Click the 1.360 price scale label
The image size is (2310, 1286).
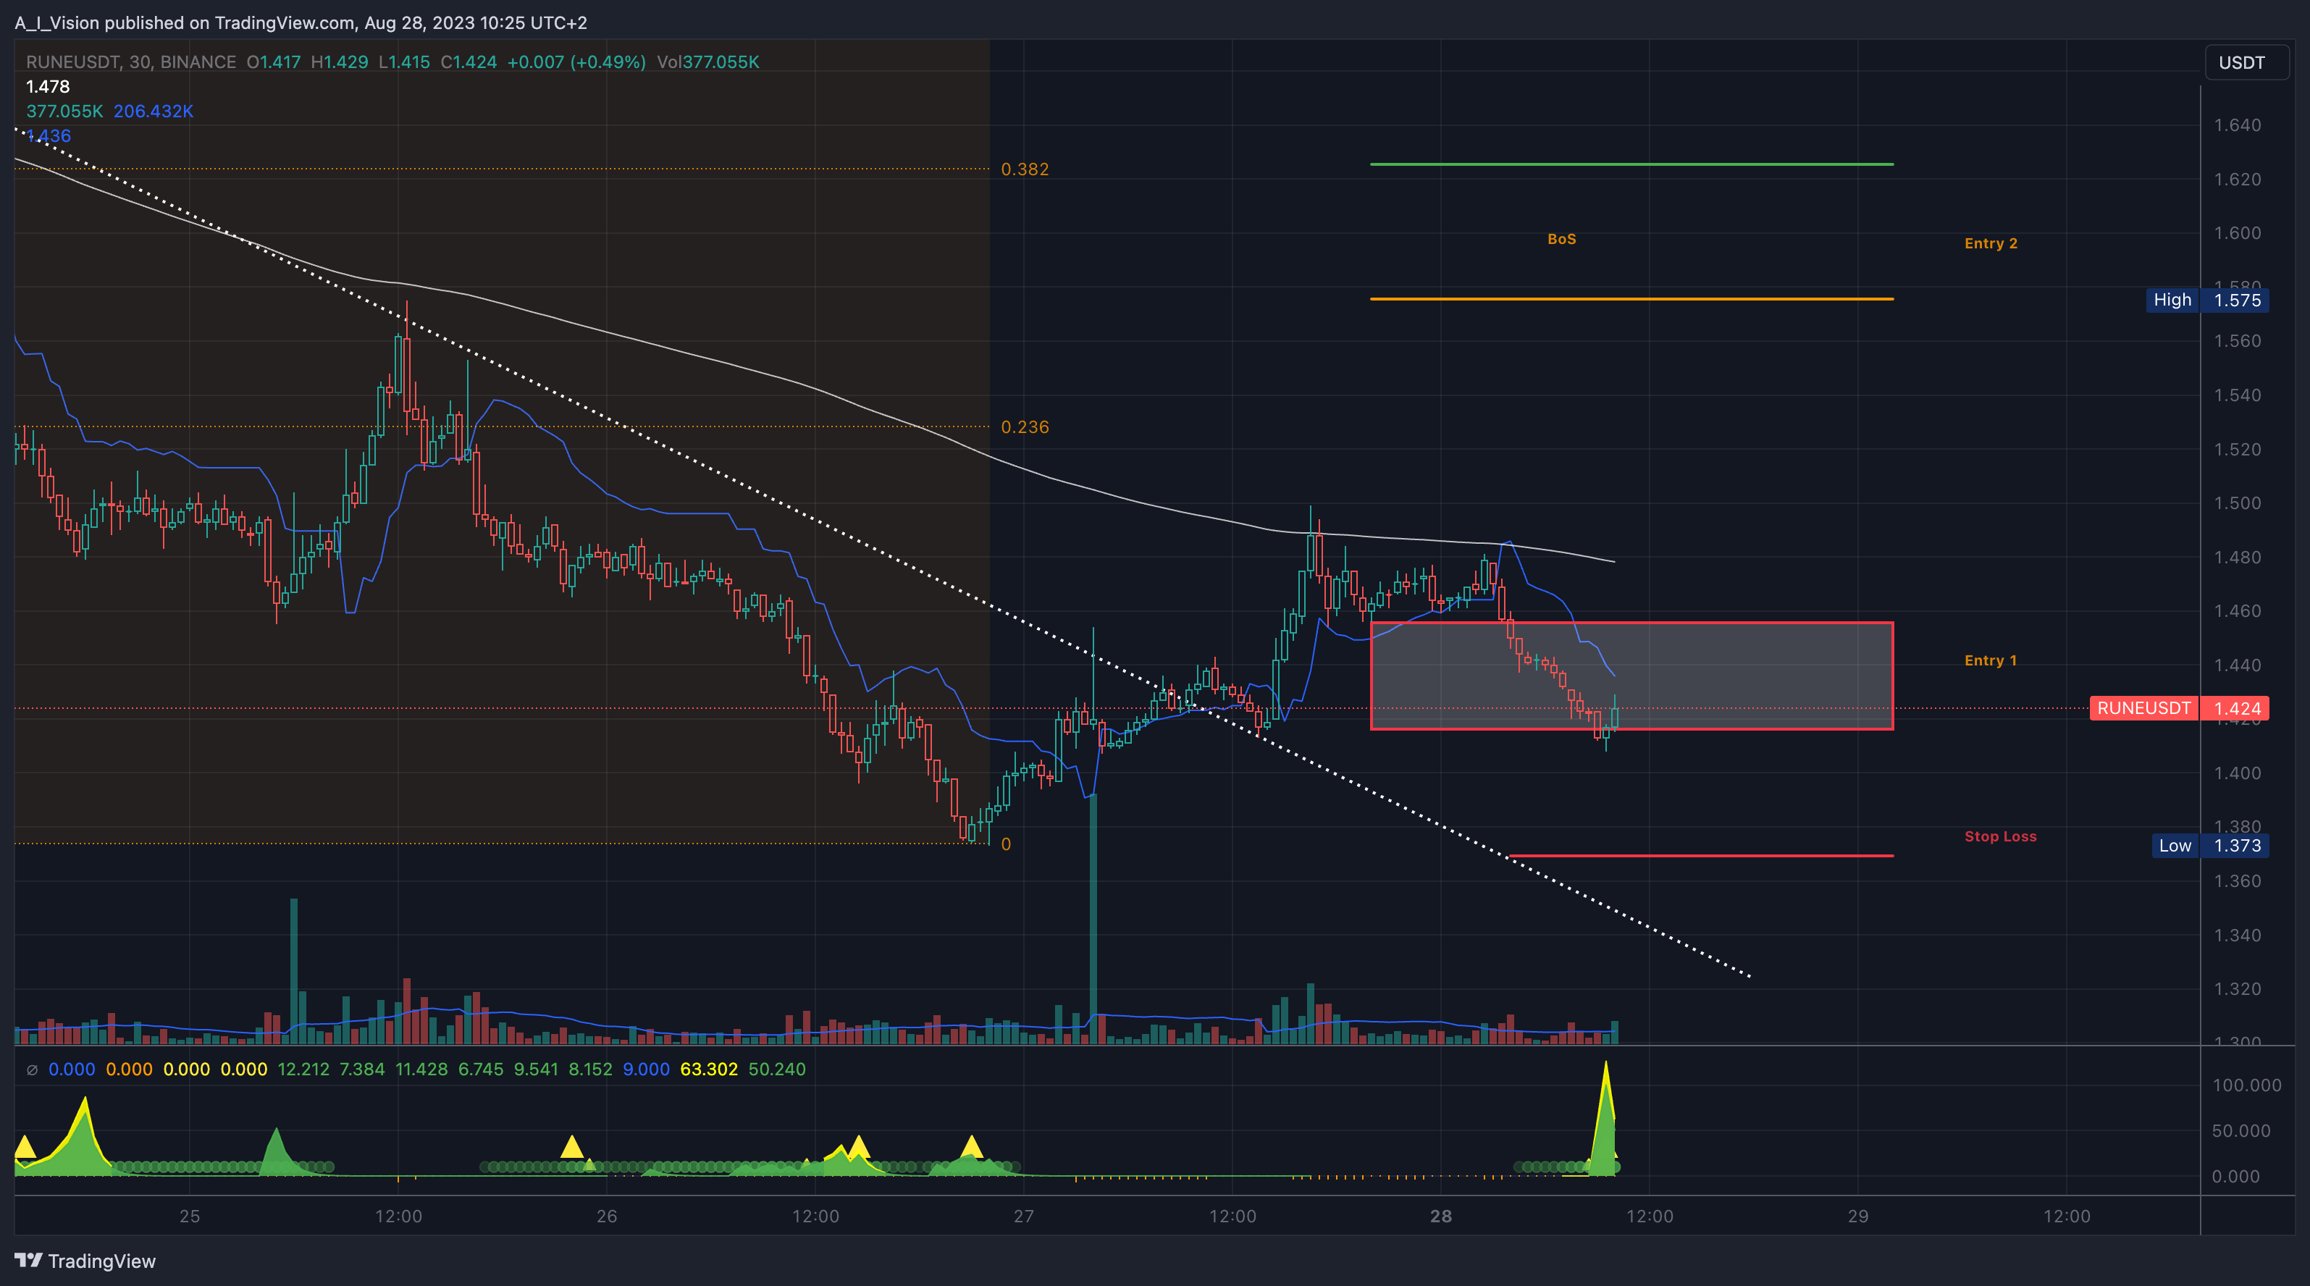[x=2236, y=881]
